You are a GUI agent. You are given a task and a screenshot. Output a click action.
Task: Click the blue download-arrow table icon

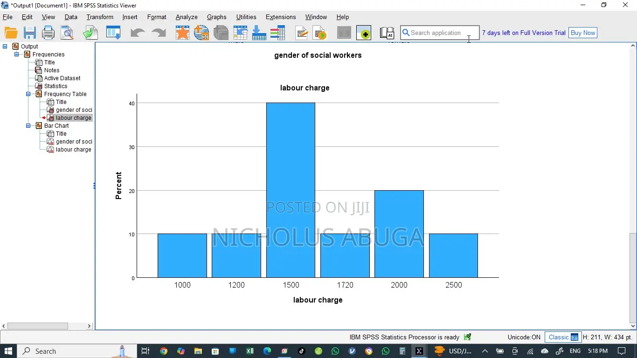(x=259, y=33)
